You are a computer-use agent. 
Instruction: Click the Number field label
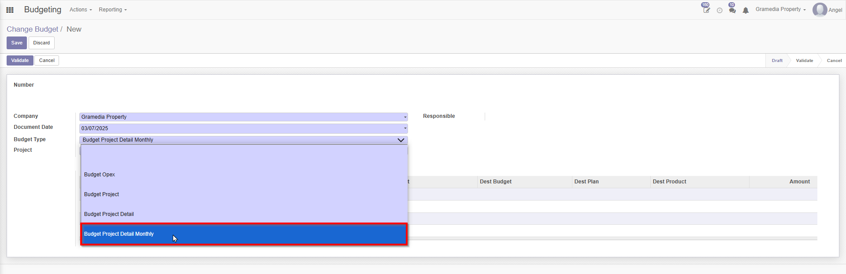pos(24,85)
